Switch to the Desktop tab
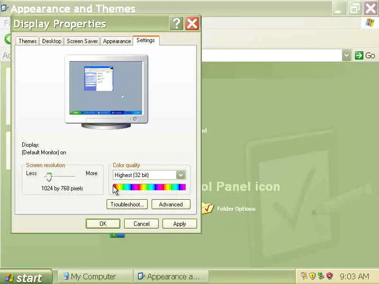This screenshot has width=379, height=284. pos(52,41)
